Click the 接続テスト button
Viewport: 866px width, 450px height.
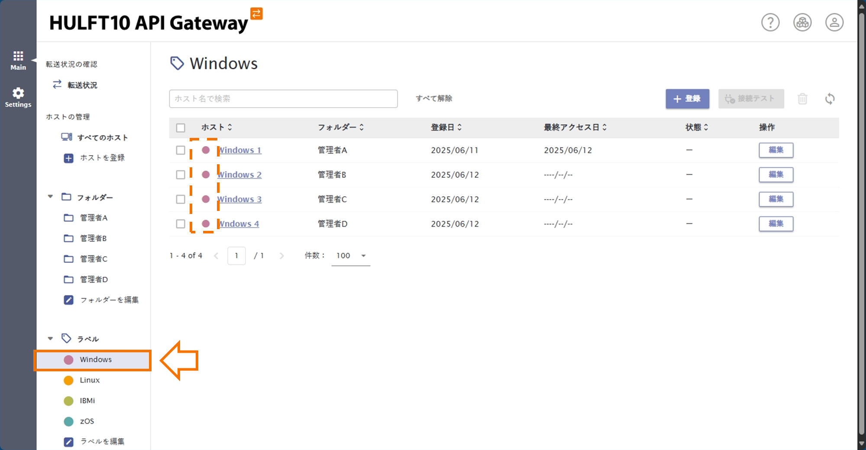[x=751, y=99]
